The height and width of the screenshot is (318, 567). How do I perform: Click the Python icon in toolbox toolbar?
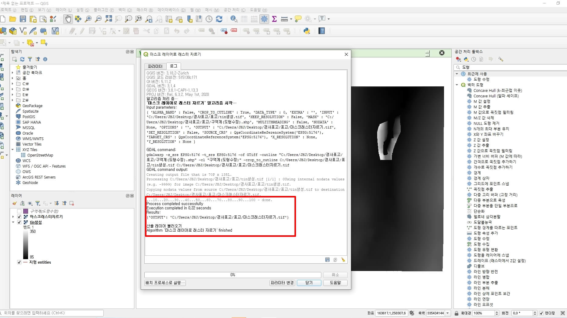click(466, 59)
